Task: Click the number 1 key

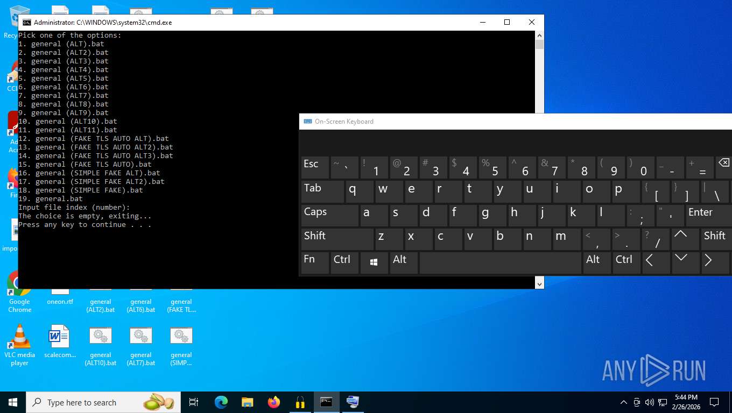Action: pyautogui.click(x=374, y=168)
